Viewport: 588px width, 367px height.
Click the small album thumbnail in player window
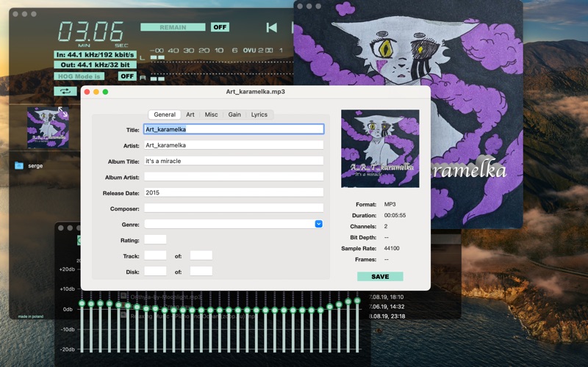point(48,127)
